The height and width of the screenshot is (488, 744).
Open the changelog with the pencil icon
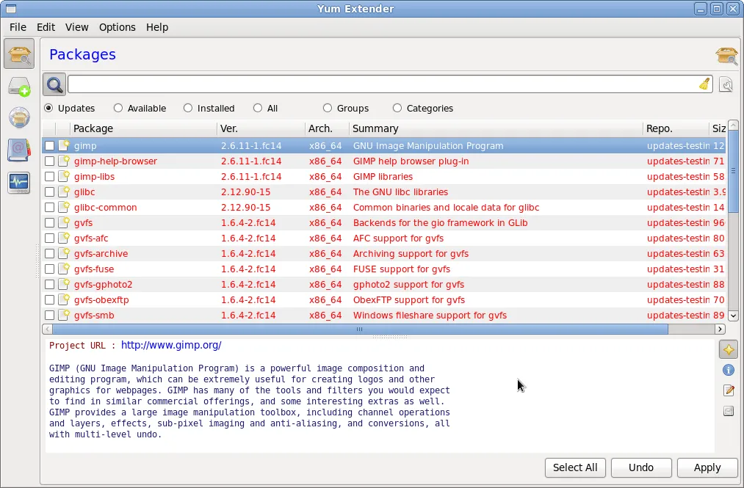point(728,390)
